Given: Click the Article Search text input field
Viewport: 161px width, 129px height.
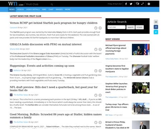Looking at the screenshot, I should tap(116, 27).
